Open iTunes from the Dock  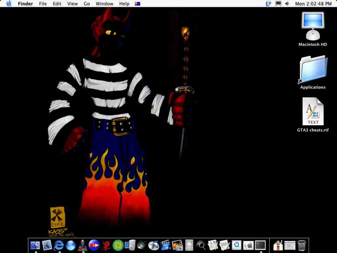[153, 245]
